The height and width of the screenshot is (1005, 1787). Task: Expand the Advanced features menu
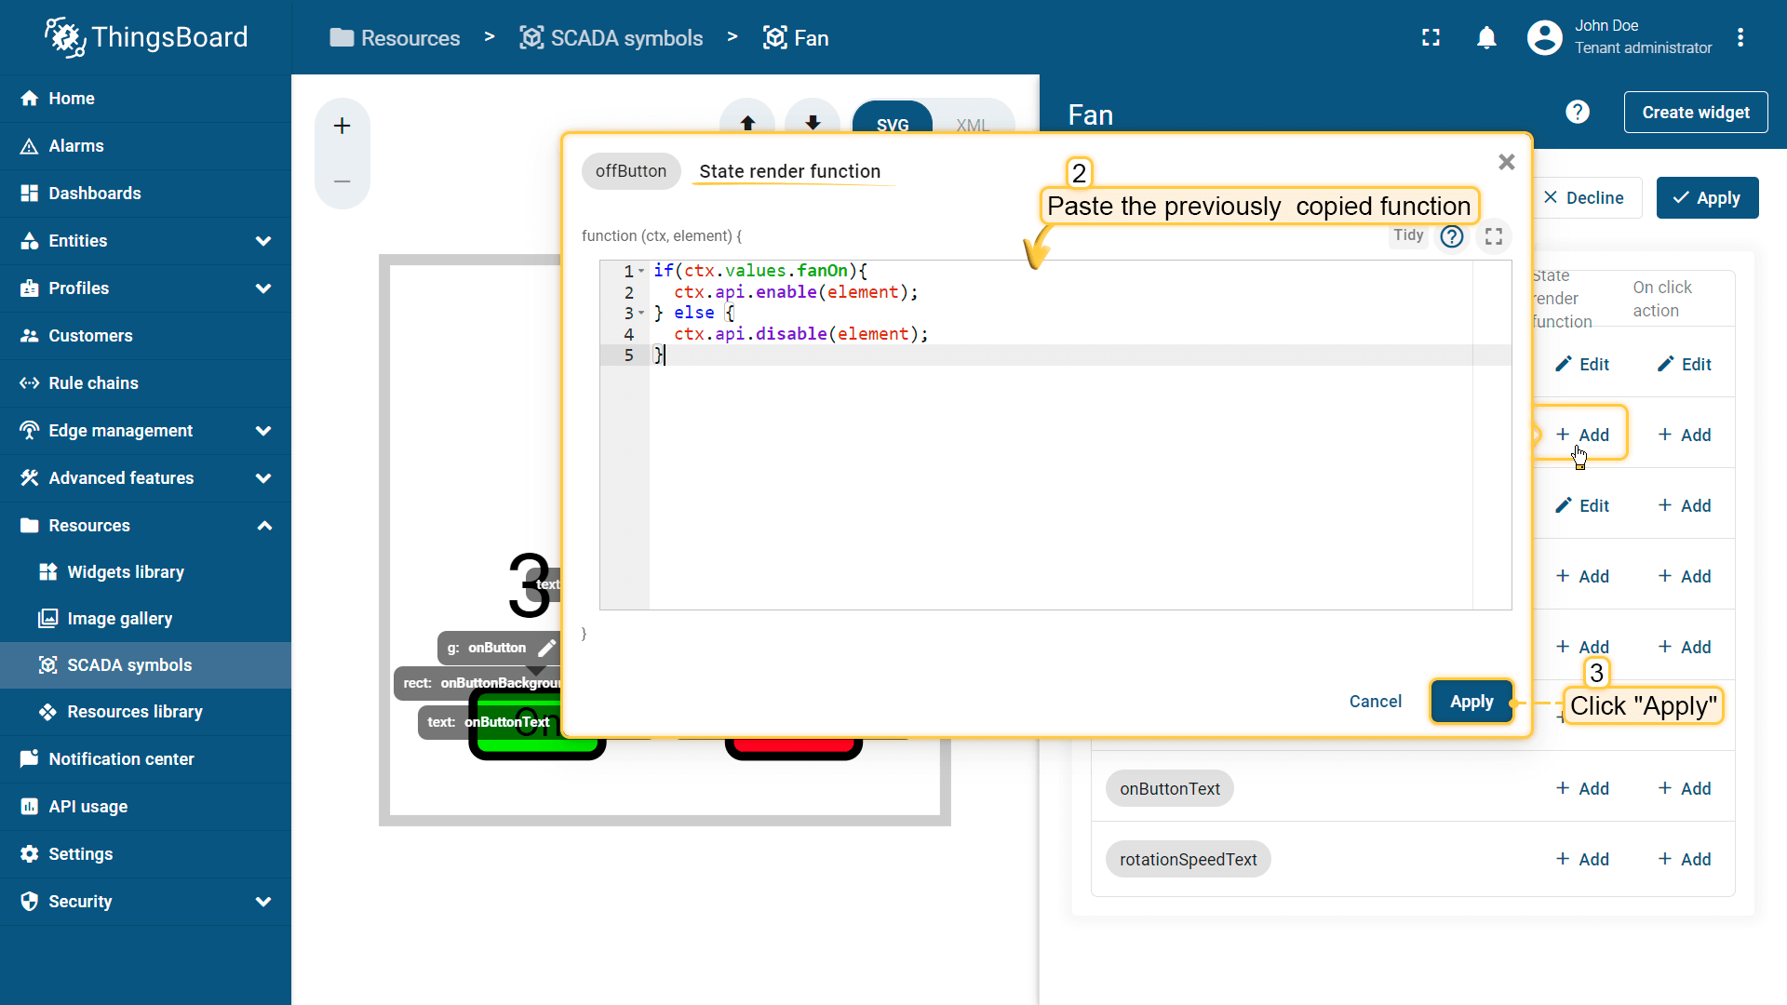[x=263, y=478]
